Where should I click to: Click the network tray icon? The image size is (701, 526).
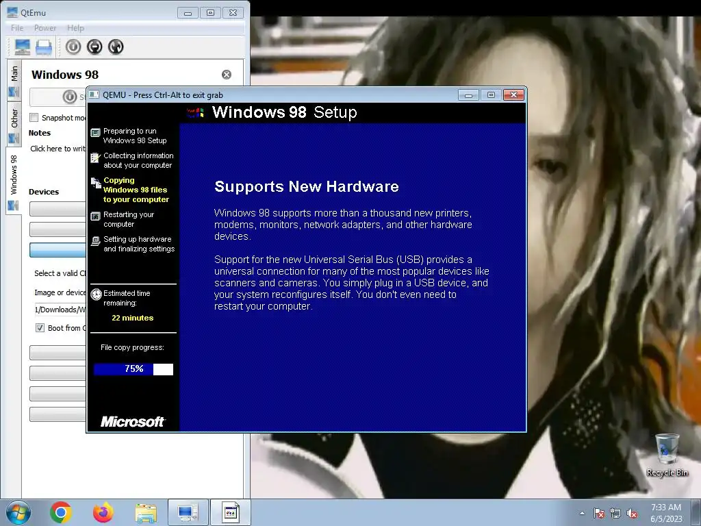click(x=615, y=514)
